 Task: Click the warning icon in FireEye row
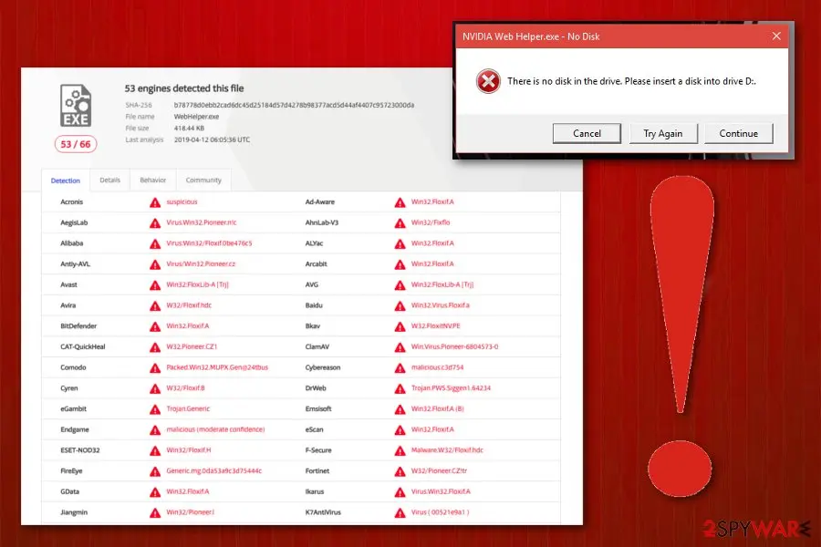coord(155,471)
